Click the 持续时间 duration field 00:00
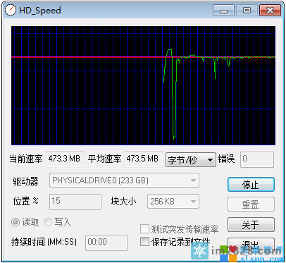 tap(106, 243)
